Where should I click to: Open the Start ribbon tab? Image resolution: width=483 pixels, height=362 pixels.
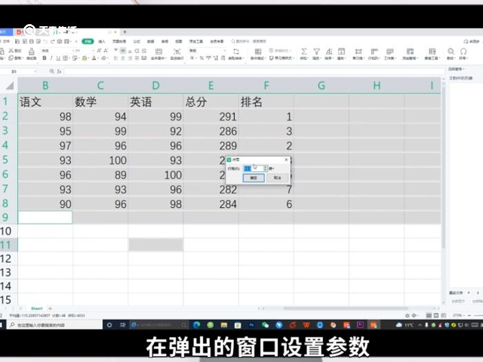(88, 41)
